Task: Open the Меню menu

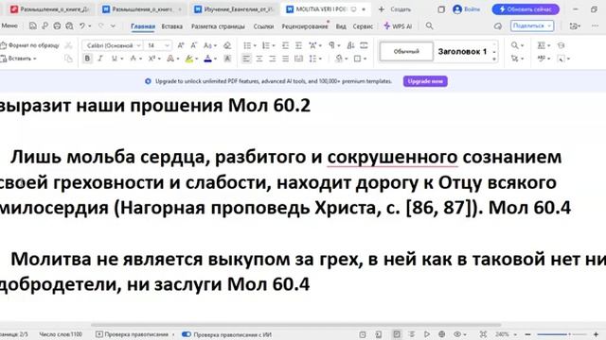Action: [x=9, y=25]
